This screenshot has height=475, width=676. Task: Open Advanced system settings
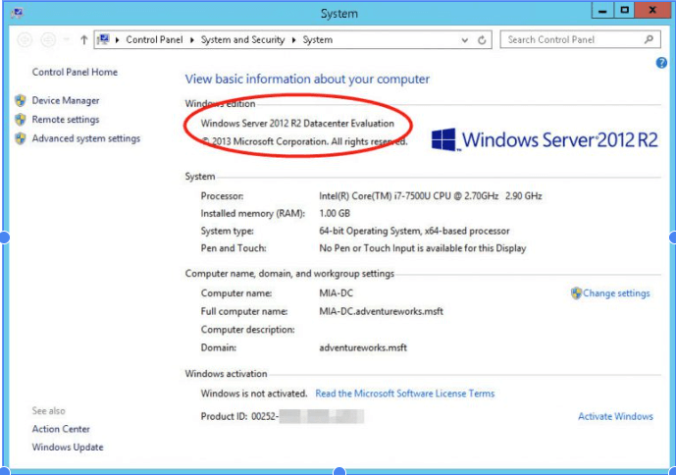tap(85, 138)
